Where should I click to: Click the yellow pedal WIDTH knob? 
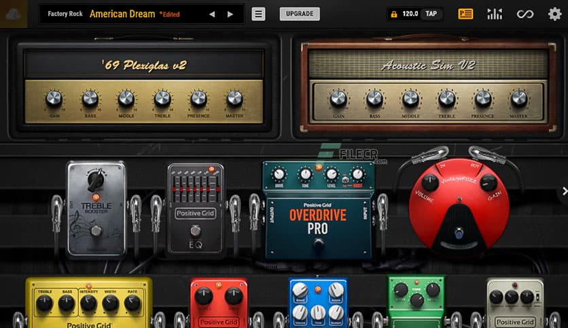pyautogui.click(x=111, y=303)
